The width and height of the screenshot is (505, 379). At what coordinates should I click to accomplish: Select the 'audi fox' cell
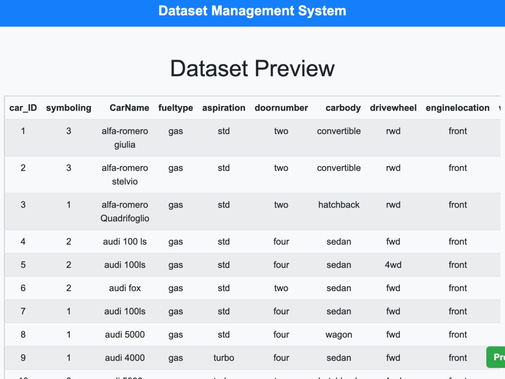click(125, 288)
